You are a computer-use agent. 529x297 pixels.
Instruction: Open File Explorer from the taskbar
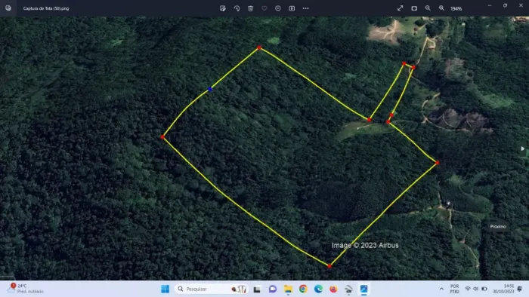tap(288, 289)
